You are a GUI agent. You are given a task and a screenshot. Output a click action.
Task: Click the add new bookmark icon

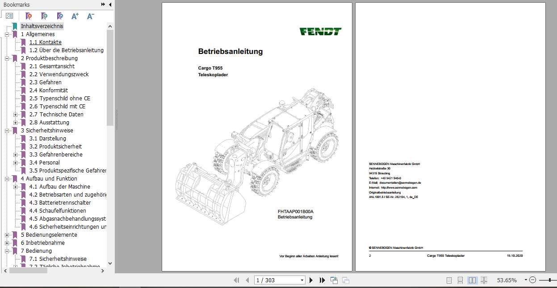click(x=44, y=16)
